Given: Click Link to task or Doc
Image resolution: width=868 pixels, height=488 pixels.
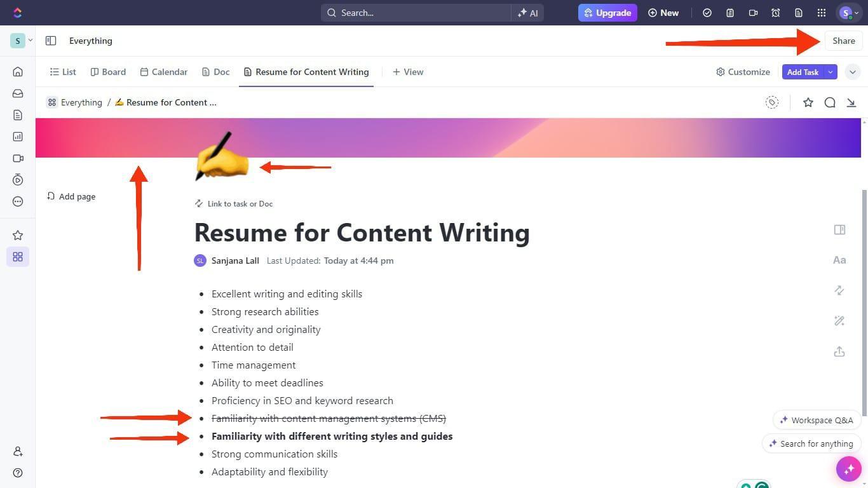Looking at the screenshot, I should click(234, 204).
